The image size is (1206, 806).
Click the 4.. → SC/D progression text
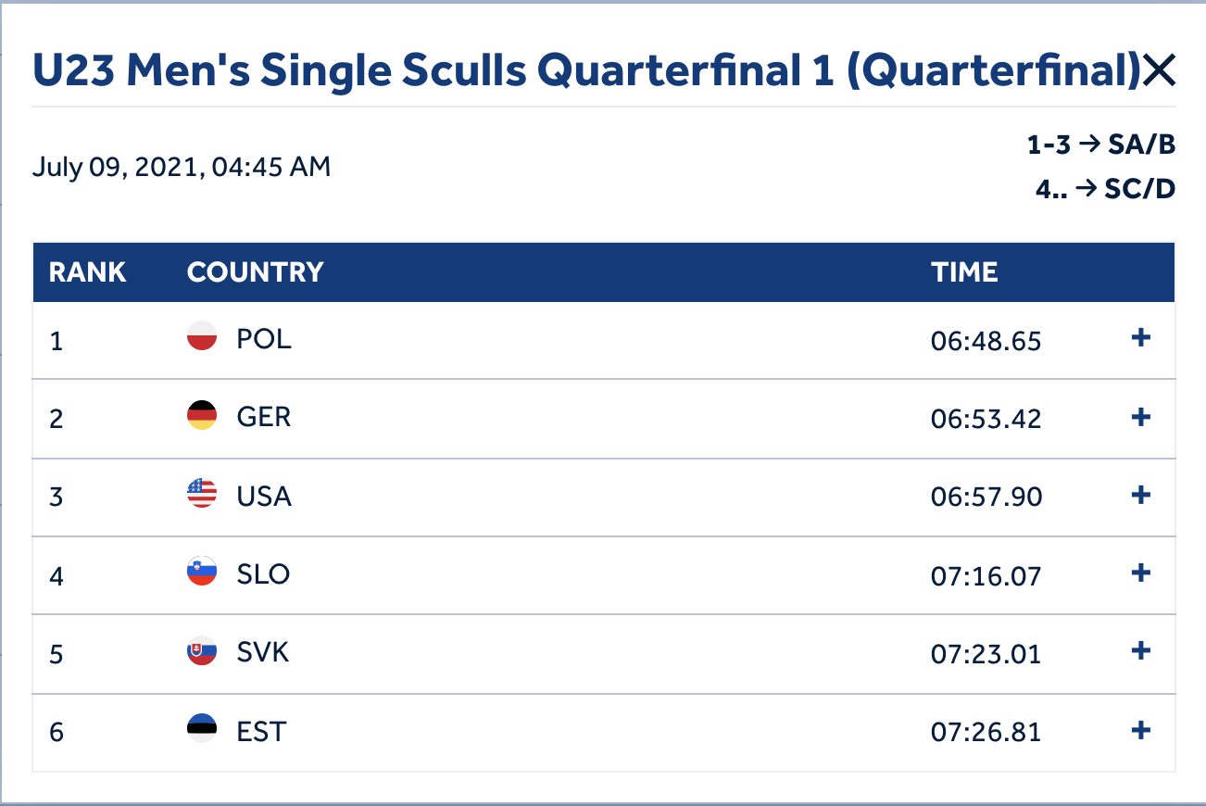(x=1105, y=189)
